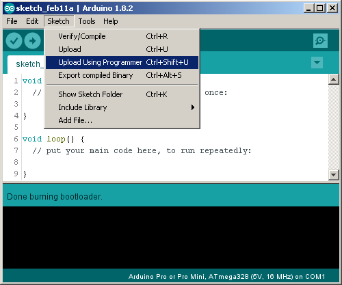The image size is (342, 285).
Task: Click the 'void loop() {' code line
Action: coord(53,139)
